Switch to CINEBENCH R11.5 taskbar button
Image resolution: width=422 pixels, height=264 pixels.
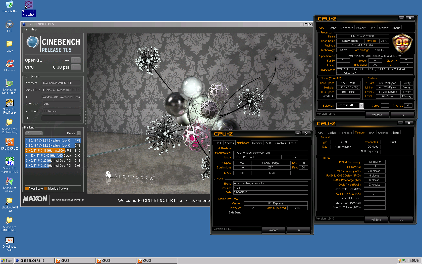point(34,261)
